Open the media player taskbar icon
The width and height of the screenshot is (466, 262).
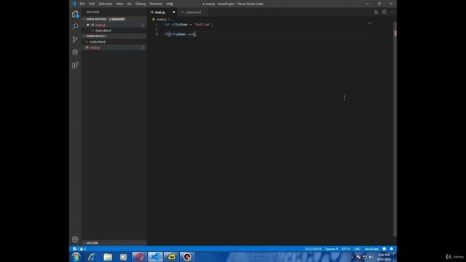[123, 257]
